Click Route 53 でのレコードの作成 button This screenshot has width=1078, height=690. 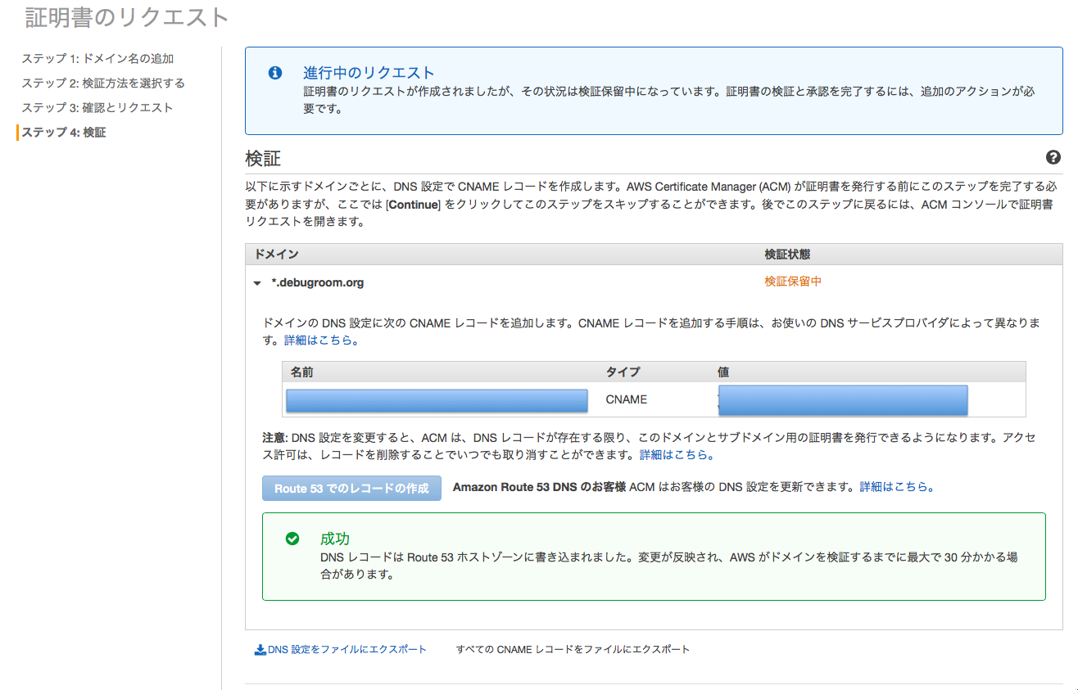tap(351, 488)
